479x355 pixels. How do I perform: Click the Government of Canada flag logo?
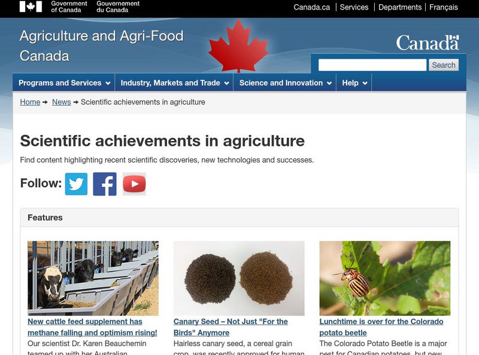click(x=31, y=7)
